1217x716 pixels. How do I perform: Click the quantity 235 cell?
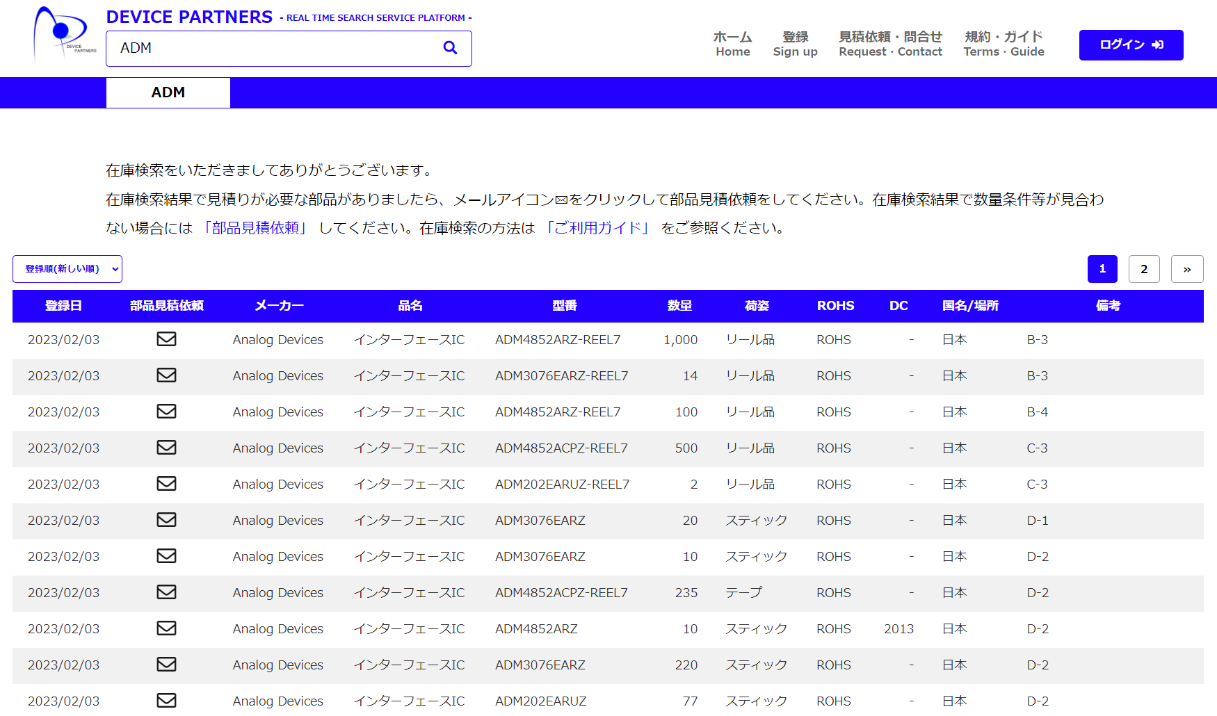click(x=686, y=593)
